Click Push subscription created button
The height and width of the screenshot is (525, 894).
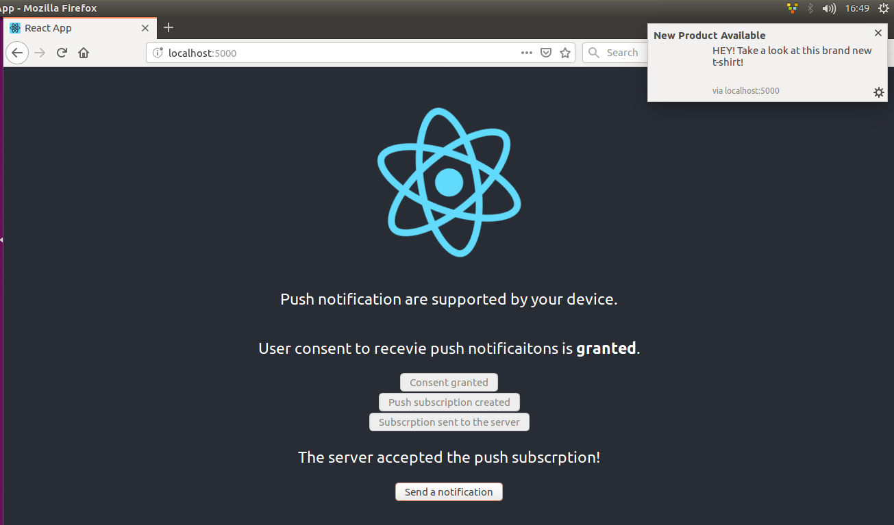pos(449,402)
